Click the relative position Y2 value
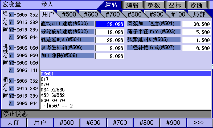Viewport: 213px width, 128px height. (26, 96)
